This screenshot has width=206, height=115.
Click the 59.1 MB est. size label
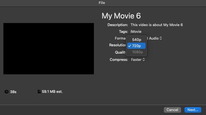pos(52,92)
